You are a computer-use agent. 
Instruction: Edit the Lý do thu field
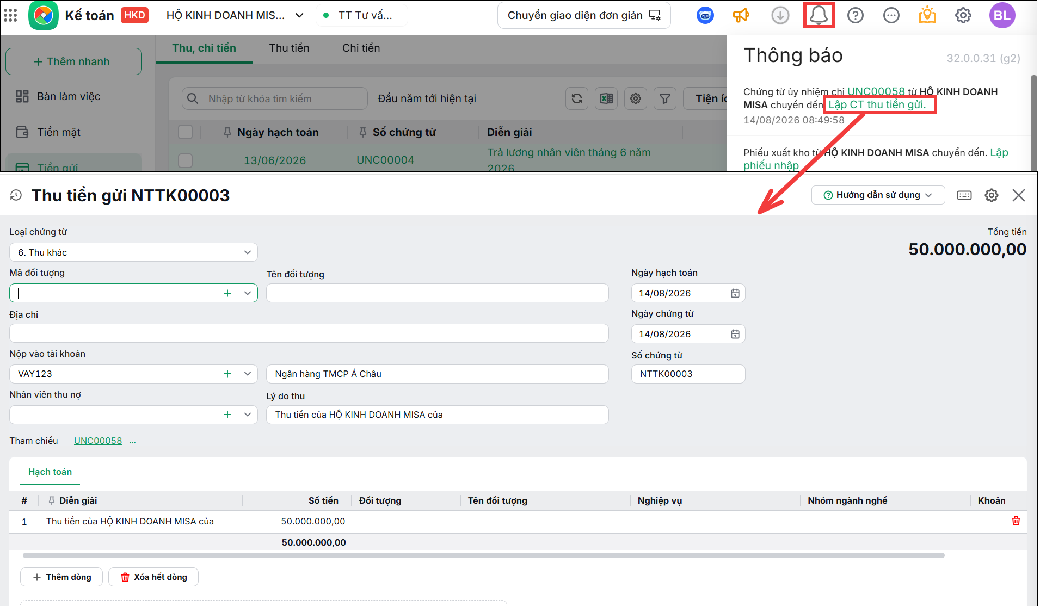[x=437, y=415]
